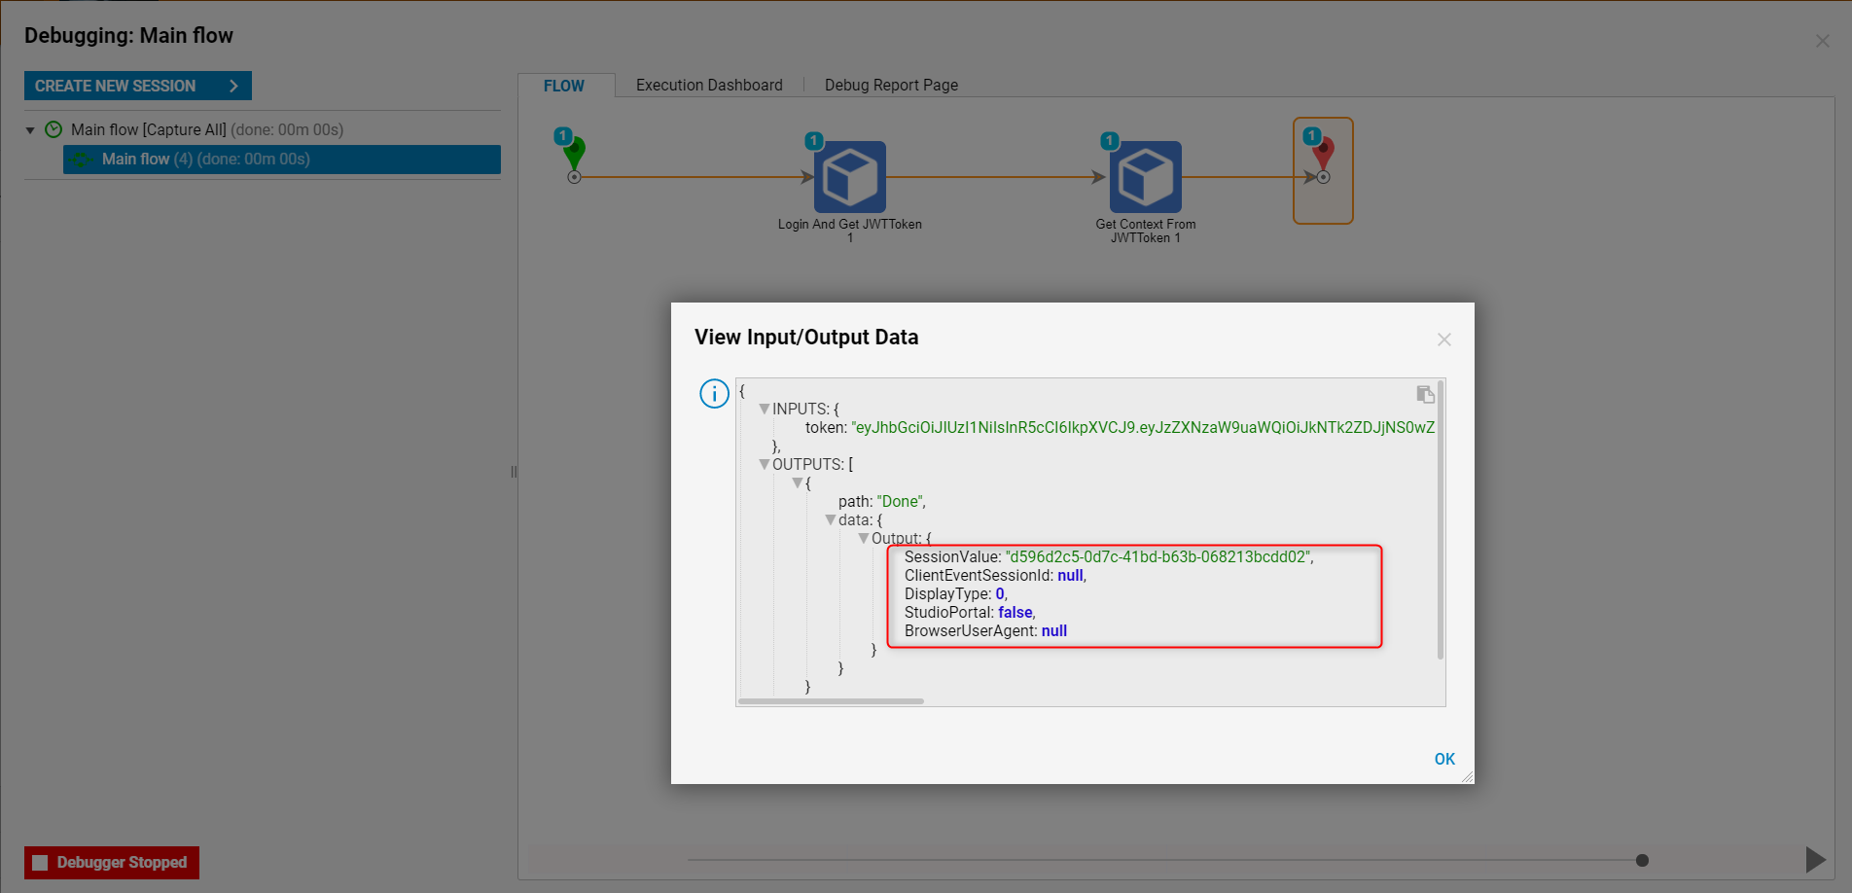Click the path: "Done" line
Viewport: 1852px width, 893px height.
[x=881, y=502]
